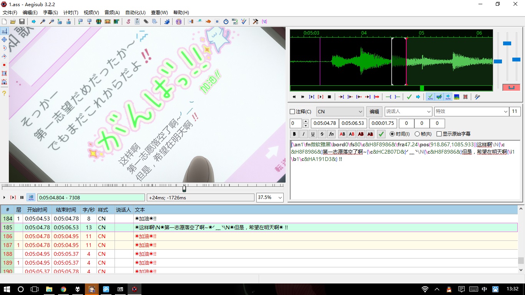Select the 时间(I) radio button
The width and height of the screenshot is (525, 295).
coord(392,134)
